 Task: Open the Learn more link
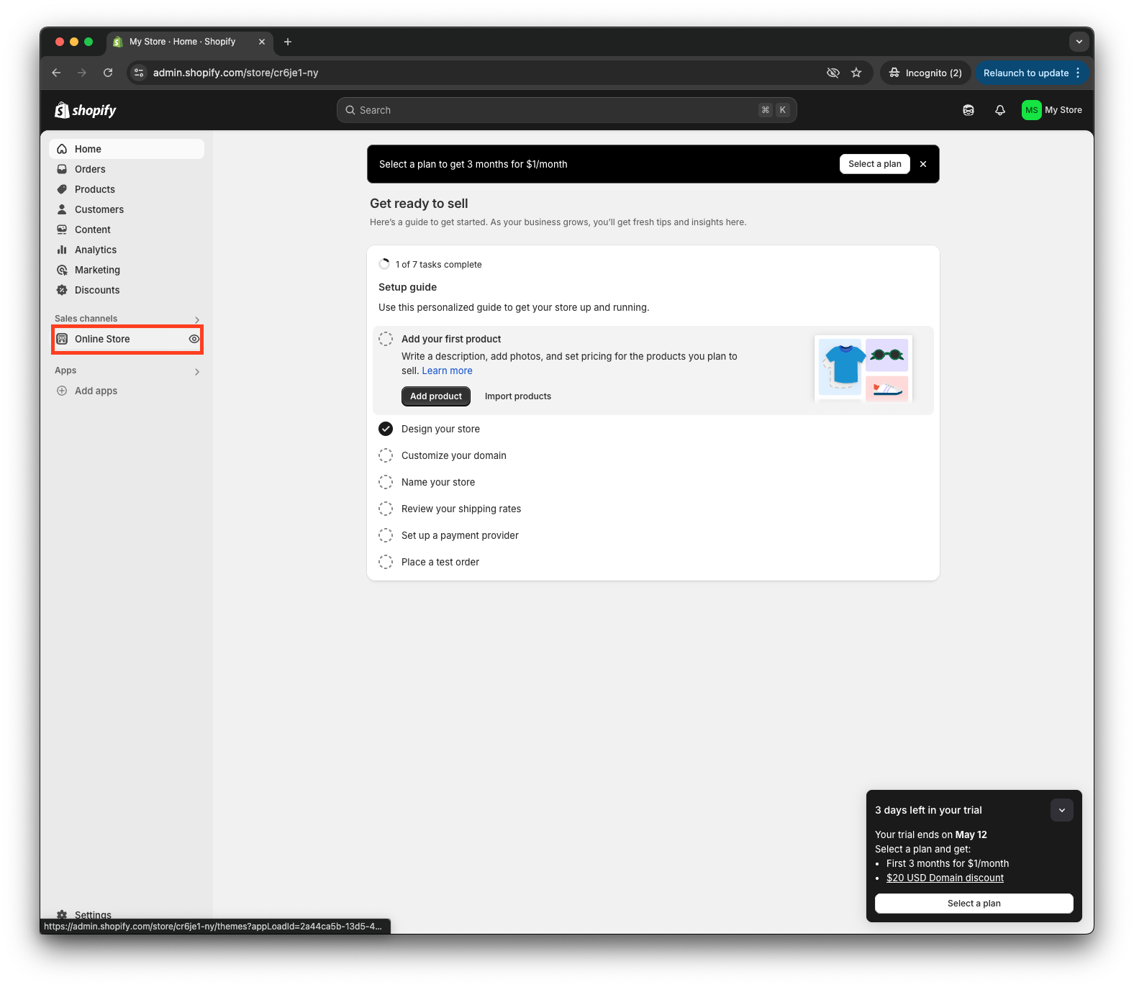point(447,370)
